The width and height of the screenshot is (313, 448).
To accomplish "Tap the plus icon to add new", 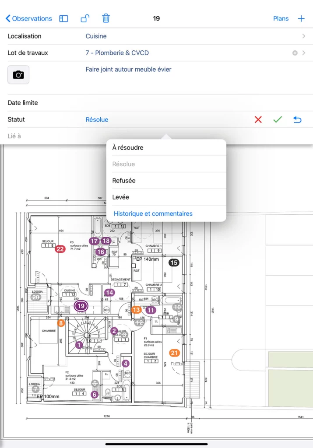I will click(301, 18).
